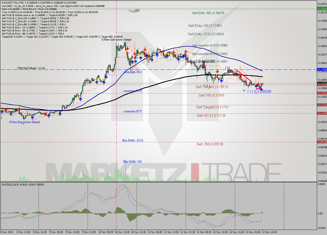The image size is (327, 235).
Task: Select the 'Sell Entry -50 | 0.17403' label
Action: coord(205,26)
